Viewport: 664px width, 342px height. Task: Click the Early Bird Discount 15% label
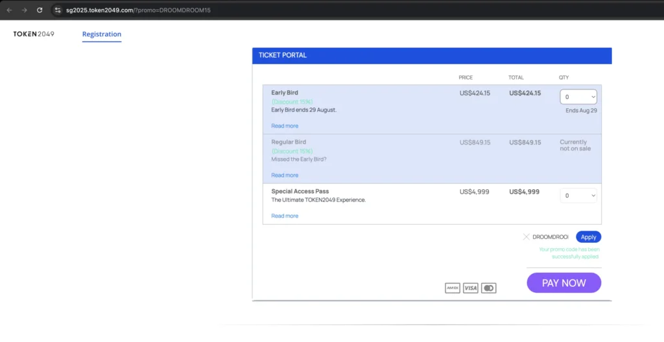coord(292,102)
